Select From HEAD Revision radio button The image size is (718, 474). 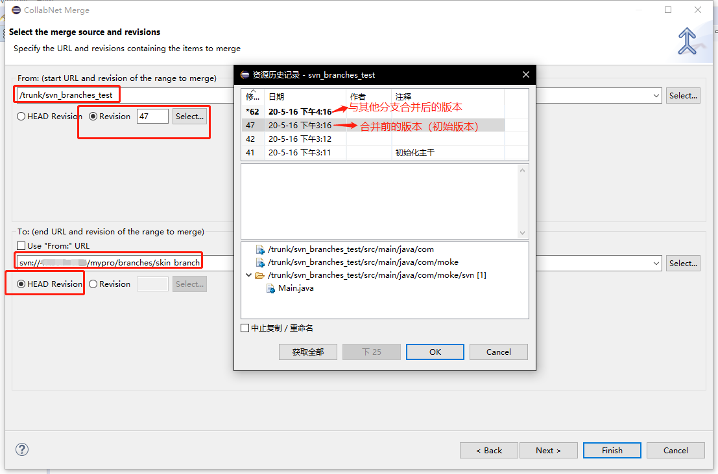pyautogui.click(x=21, y=117)
